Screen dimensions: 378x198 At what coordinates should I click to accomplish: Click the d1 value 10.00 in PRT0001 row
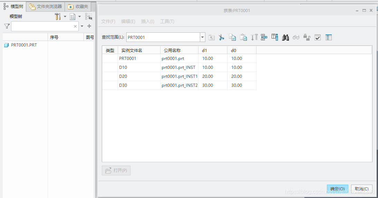tap(213, 59)
